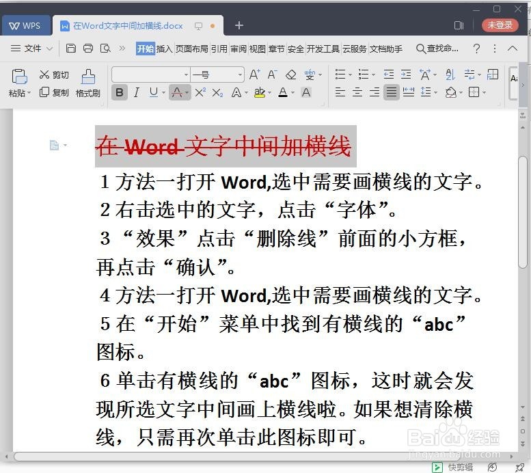Click the Paste icon
Viewport: 531px width, 473px height.
tap(20, 77)
